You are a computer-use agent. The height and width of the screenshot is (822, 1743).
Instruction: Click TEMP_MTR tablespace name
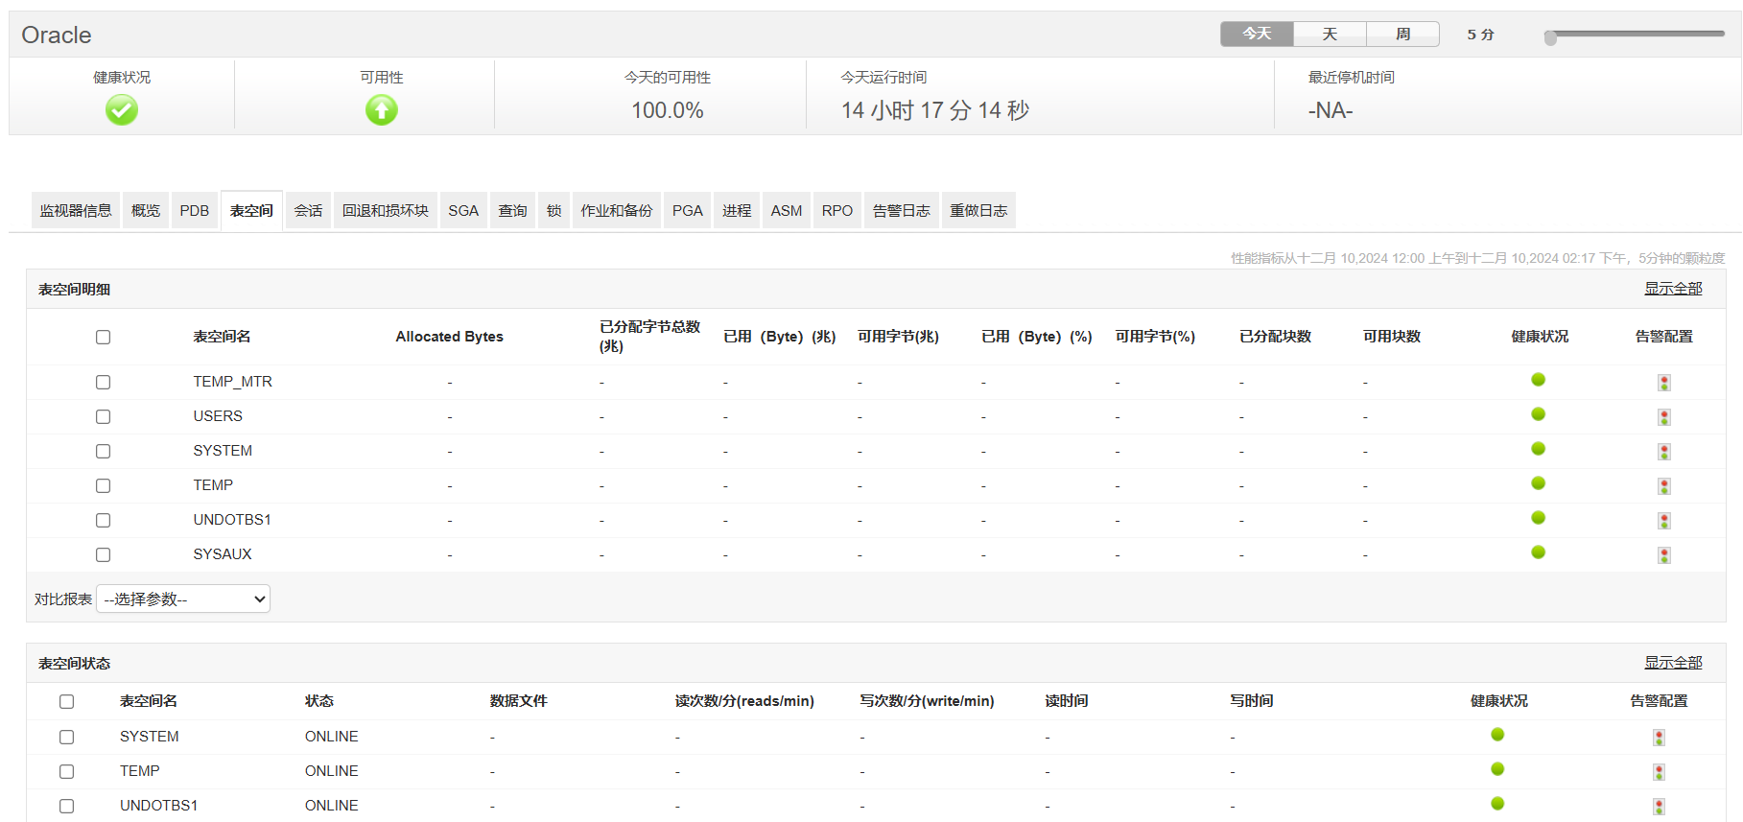(x=232, y=382)
